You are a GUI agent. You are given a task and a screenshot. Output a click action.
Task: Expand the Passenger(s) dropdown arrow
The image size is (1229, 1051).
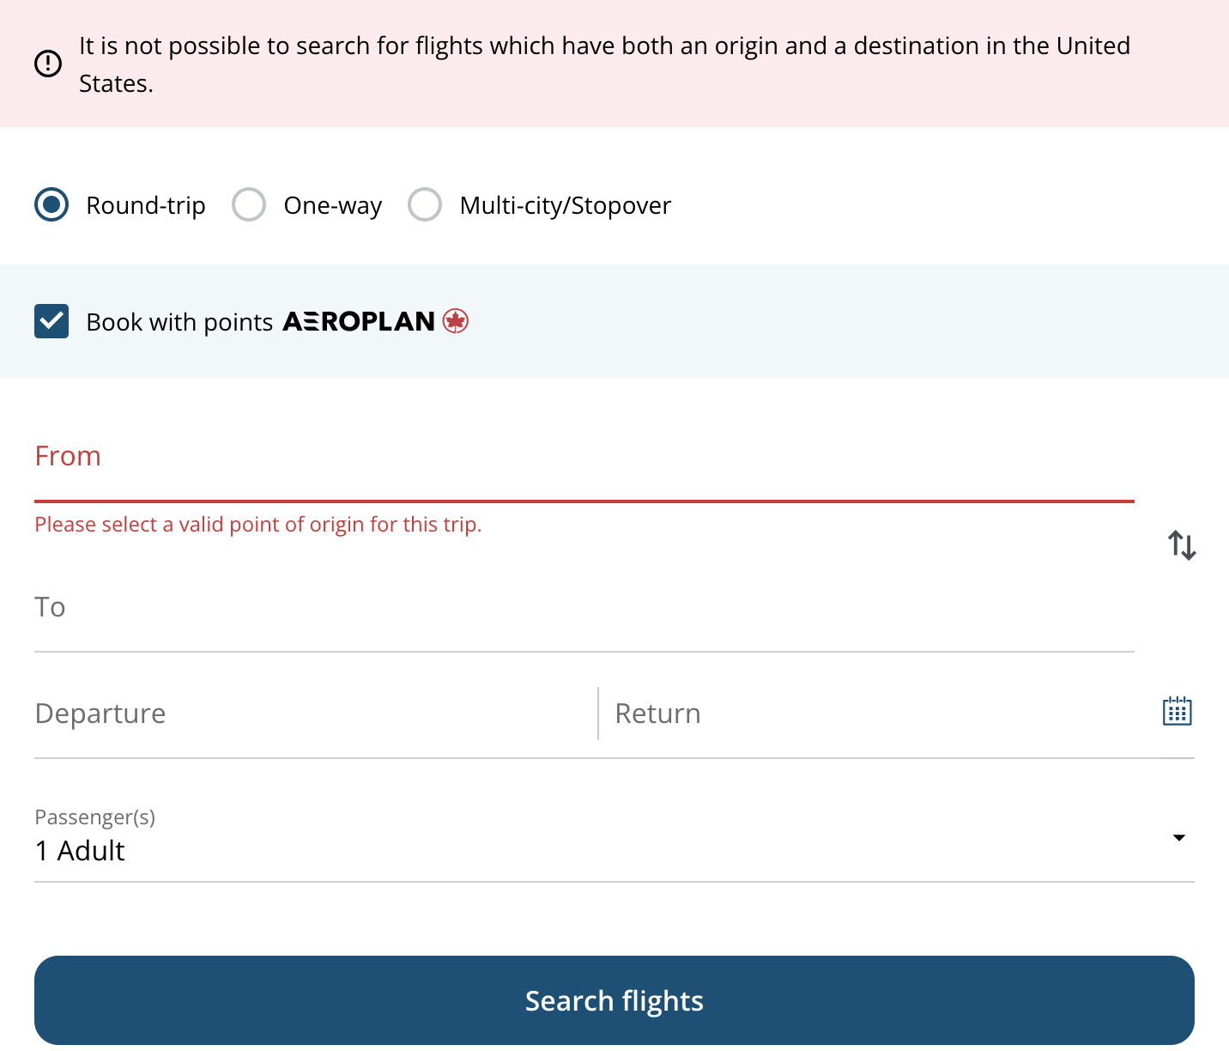[1179, 837]
